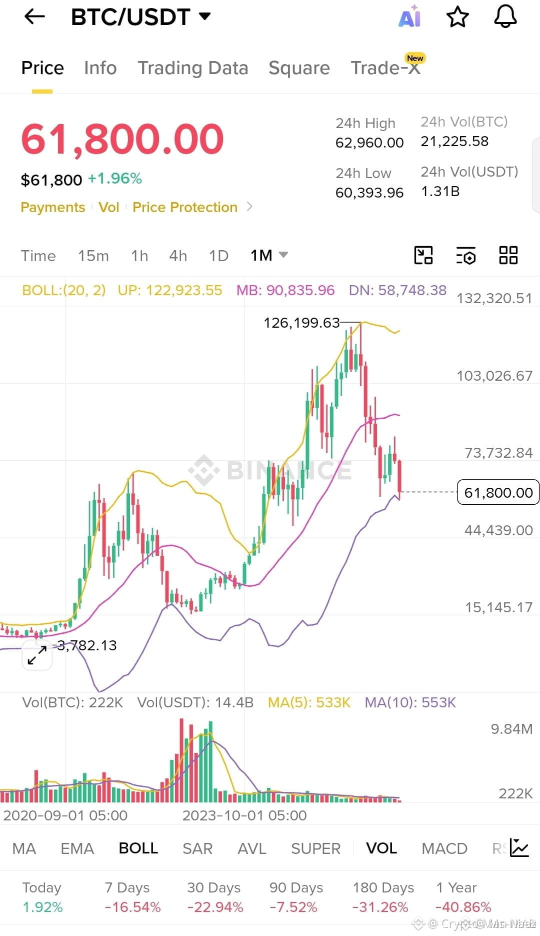Select the Time chart interval
Screen dimensions: 540x936
coord(38,256)
